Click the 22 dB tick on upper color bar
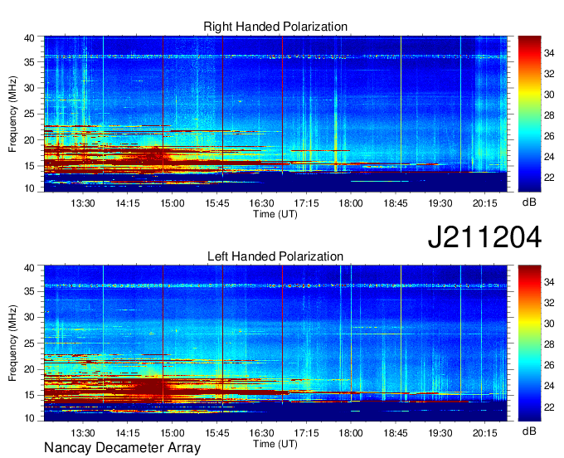Screen dimensions: 564x458 [x=549, y=178]
